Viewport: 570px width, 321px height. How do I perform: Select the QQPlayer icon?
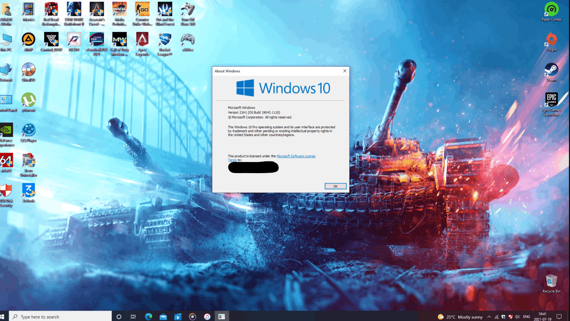click(29, 133)
